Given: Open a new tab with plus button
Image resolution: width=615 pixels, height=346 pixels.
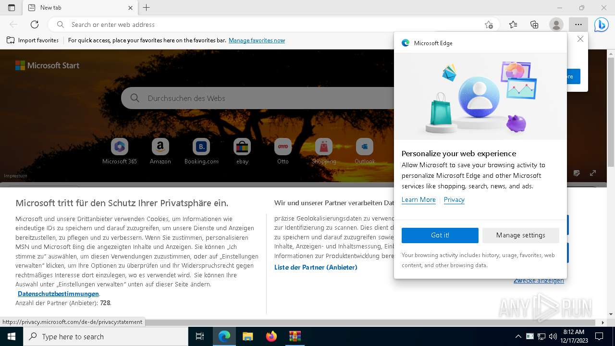Looking at the screenshot, I should [x=147, y=8].
